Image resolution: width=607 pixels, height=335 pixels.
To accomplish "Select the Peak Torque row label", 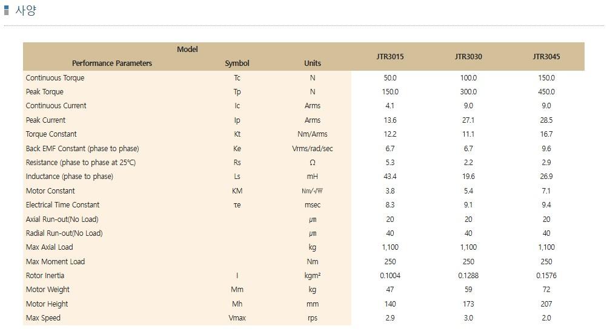I will pos(44,92).
